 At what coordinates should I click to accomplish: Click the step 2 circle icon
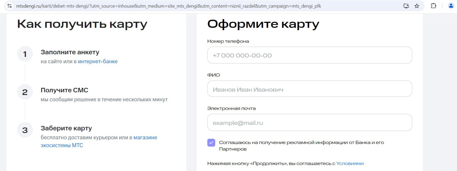25,92
